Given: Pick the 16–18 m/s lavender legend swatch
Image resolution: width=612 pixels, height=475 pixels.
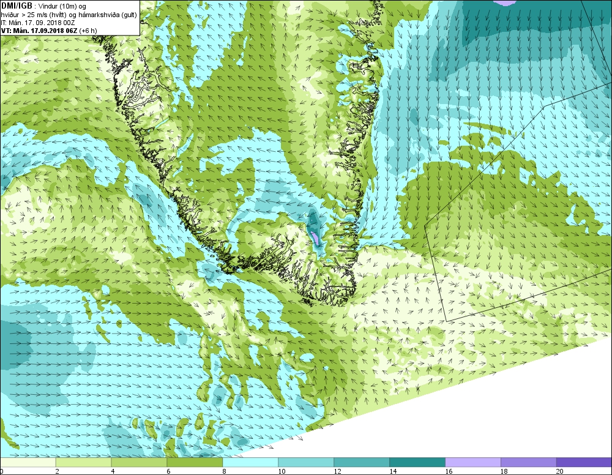Looking at the screenshot, I should 473,462.
